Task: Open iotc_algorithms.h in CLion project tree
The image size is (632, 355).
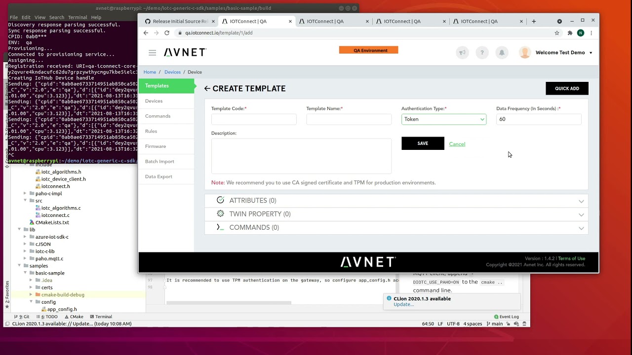Action: coord(61,172)
